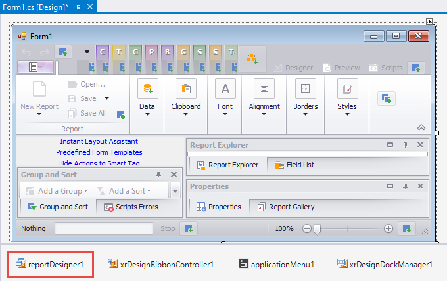Viewport: 447px width, 281px height.
Task: Pin the Report Explorer panel
Action: [405, 145]
